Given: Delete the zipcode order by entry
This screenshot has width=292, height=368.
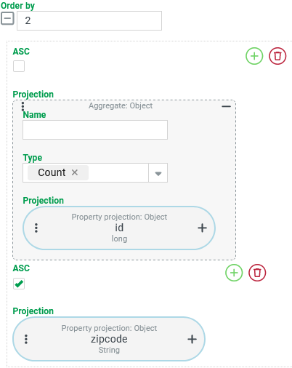Looking at the screenshot, I should (257, 273).
